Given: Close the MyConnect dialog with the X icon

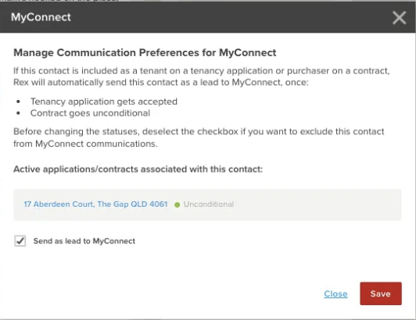Looking at the screenshot, I should [400, 18].
